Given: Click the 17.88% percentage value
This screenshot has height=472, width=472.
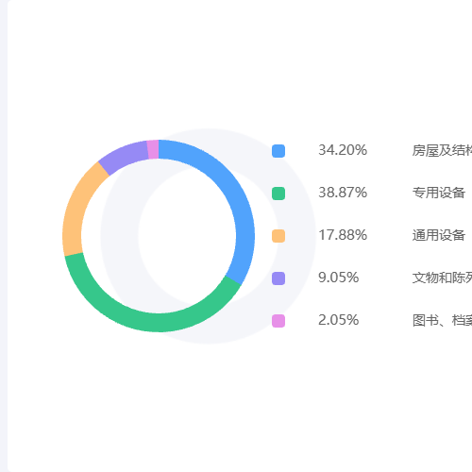Looking at the screenshot, I should pyautogui.click(x=343, y=235).
